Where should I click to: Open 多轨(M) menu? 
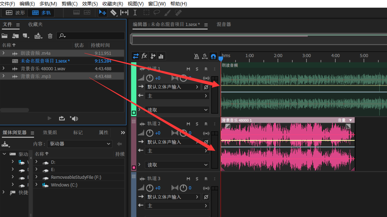[48, 4]
